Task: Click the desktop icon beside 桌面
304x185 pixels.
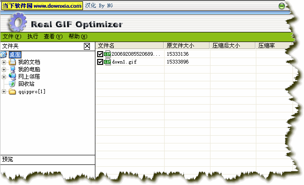Action: 4,55
